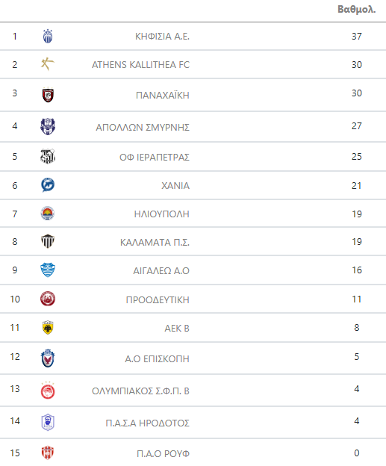Click the Α.Ο ΕΠΙΣΚΟΠΗ eagle crest
This screenshot has width=386, height=466.
(48, 358)
